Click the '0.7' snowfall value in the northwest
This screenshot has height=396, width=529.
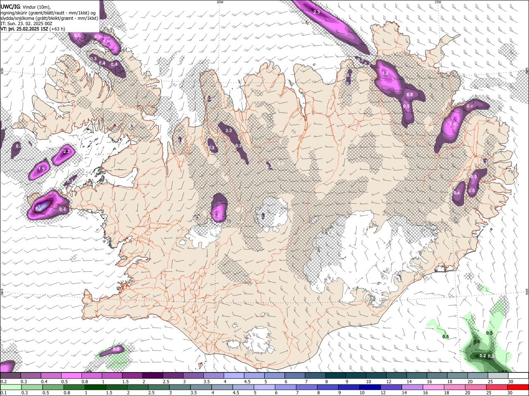98,37
